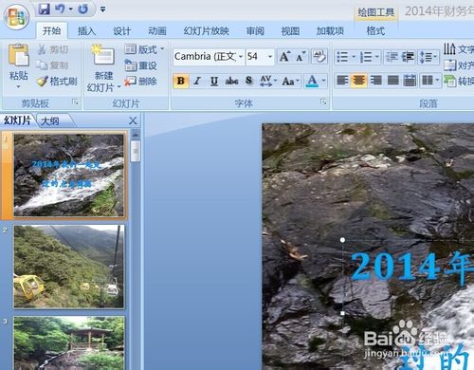Screen dimensions: 474x370
Task: Select slide 3 pavilion thumbnail
Action: (x=68, y=343)
